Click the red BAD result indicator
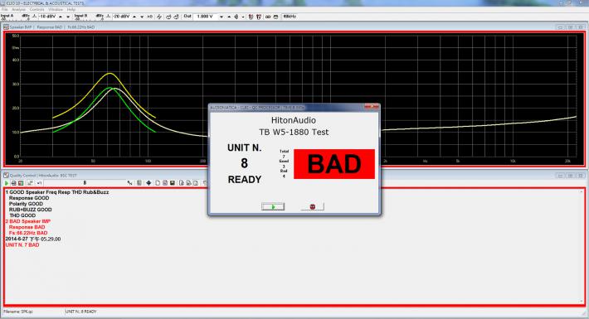This screenshot has height=319, width=589. [334, 164]
